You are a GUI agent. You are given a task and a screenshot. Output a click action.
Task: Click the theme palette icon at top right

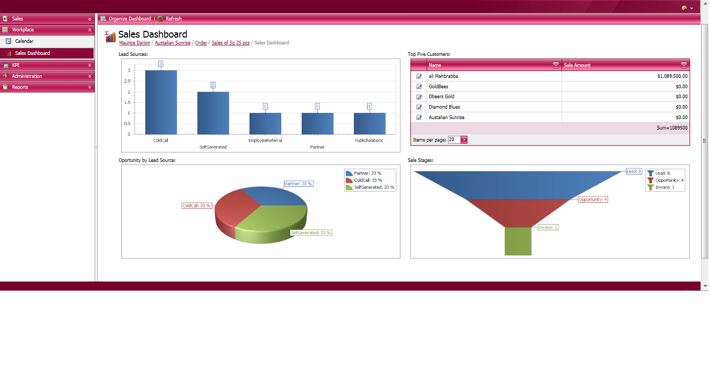(x=684, y=8)
